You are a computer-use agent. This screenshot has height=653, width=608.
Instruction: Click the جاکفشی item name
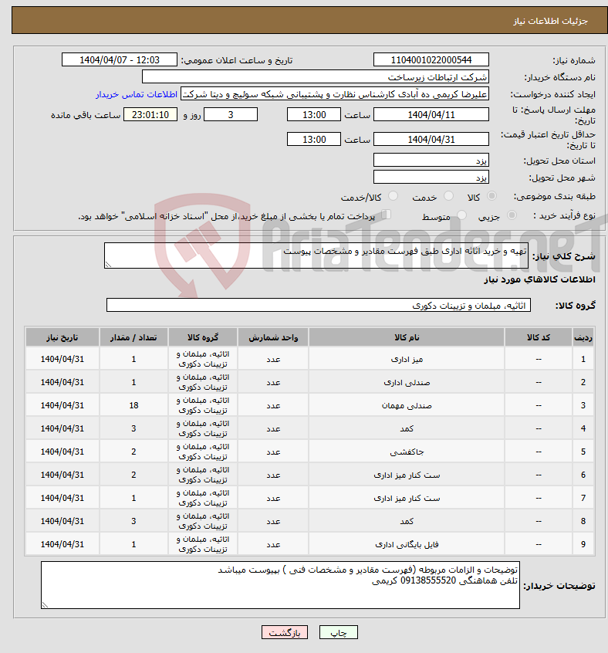tap(407, 452)
